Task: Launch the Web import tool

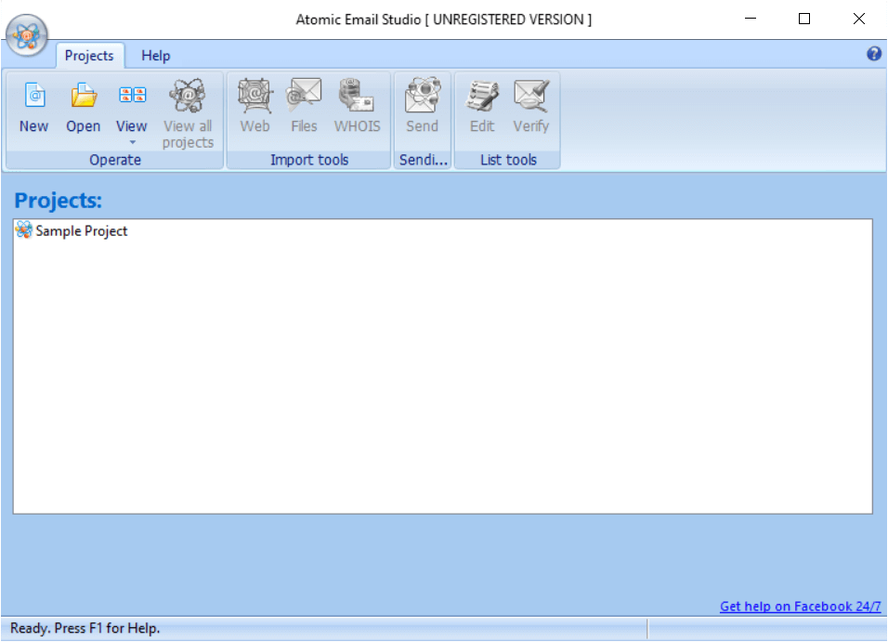Action: pos(255,107)
